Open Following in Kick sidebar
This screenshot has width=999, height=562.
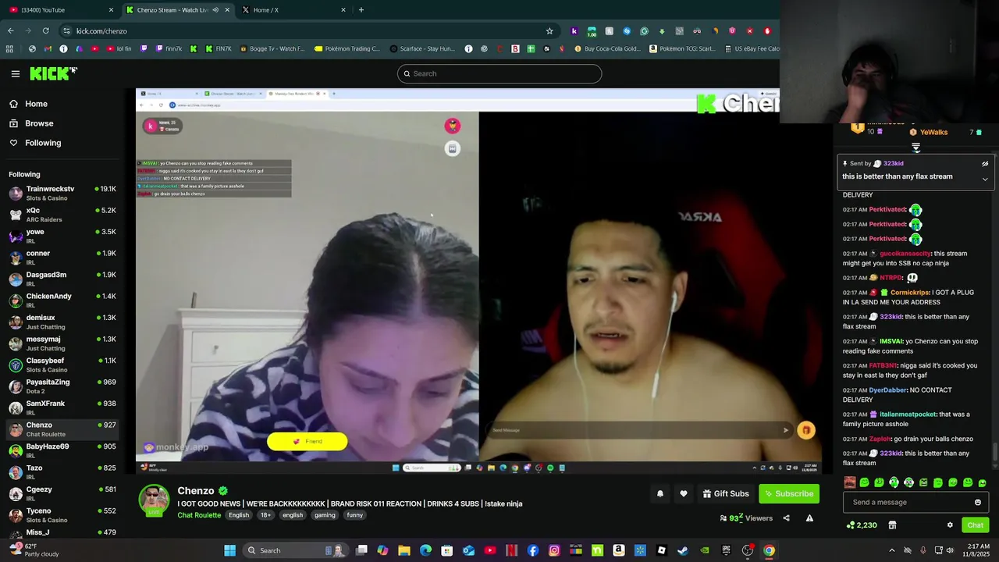[x=43, y=143]
